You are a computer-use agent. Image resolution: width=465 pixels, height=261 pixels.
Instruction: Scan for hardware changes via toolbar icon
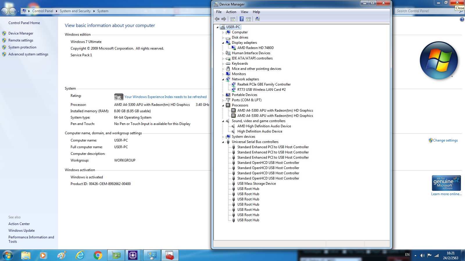click(x=257, y=19)
